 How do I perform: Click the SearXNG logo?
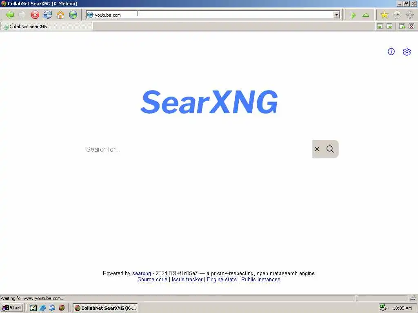click(209, 102)
